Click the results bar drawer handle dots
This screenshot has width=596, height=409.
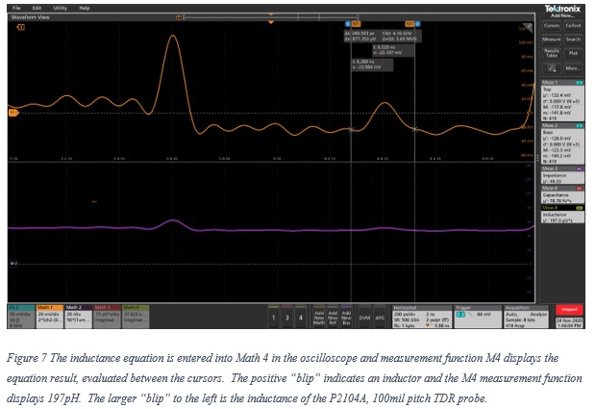coord(537,158)
